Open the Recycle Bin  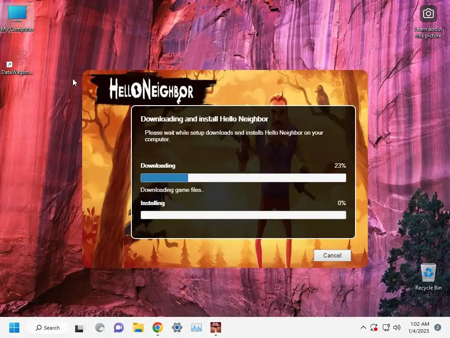[428, 276]
